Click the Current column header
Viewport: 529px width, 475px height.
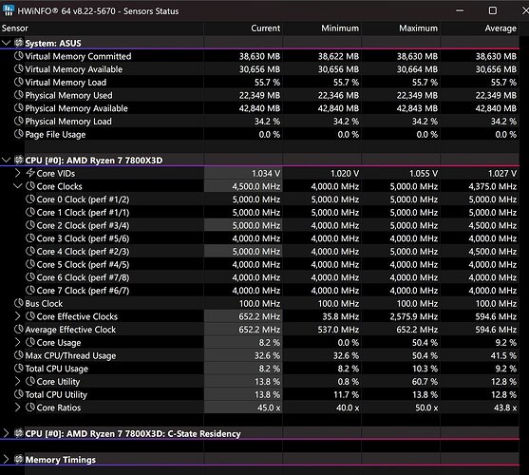pyautogui.click(x=243, y=28)
